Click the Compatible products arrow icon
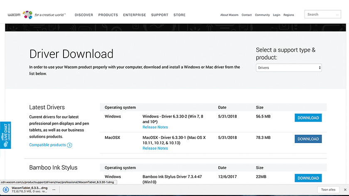 (69, 145)
